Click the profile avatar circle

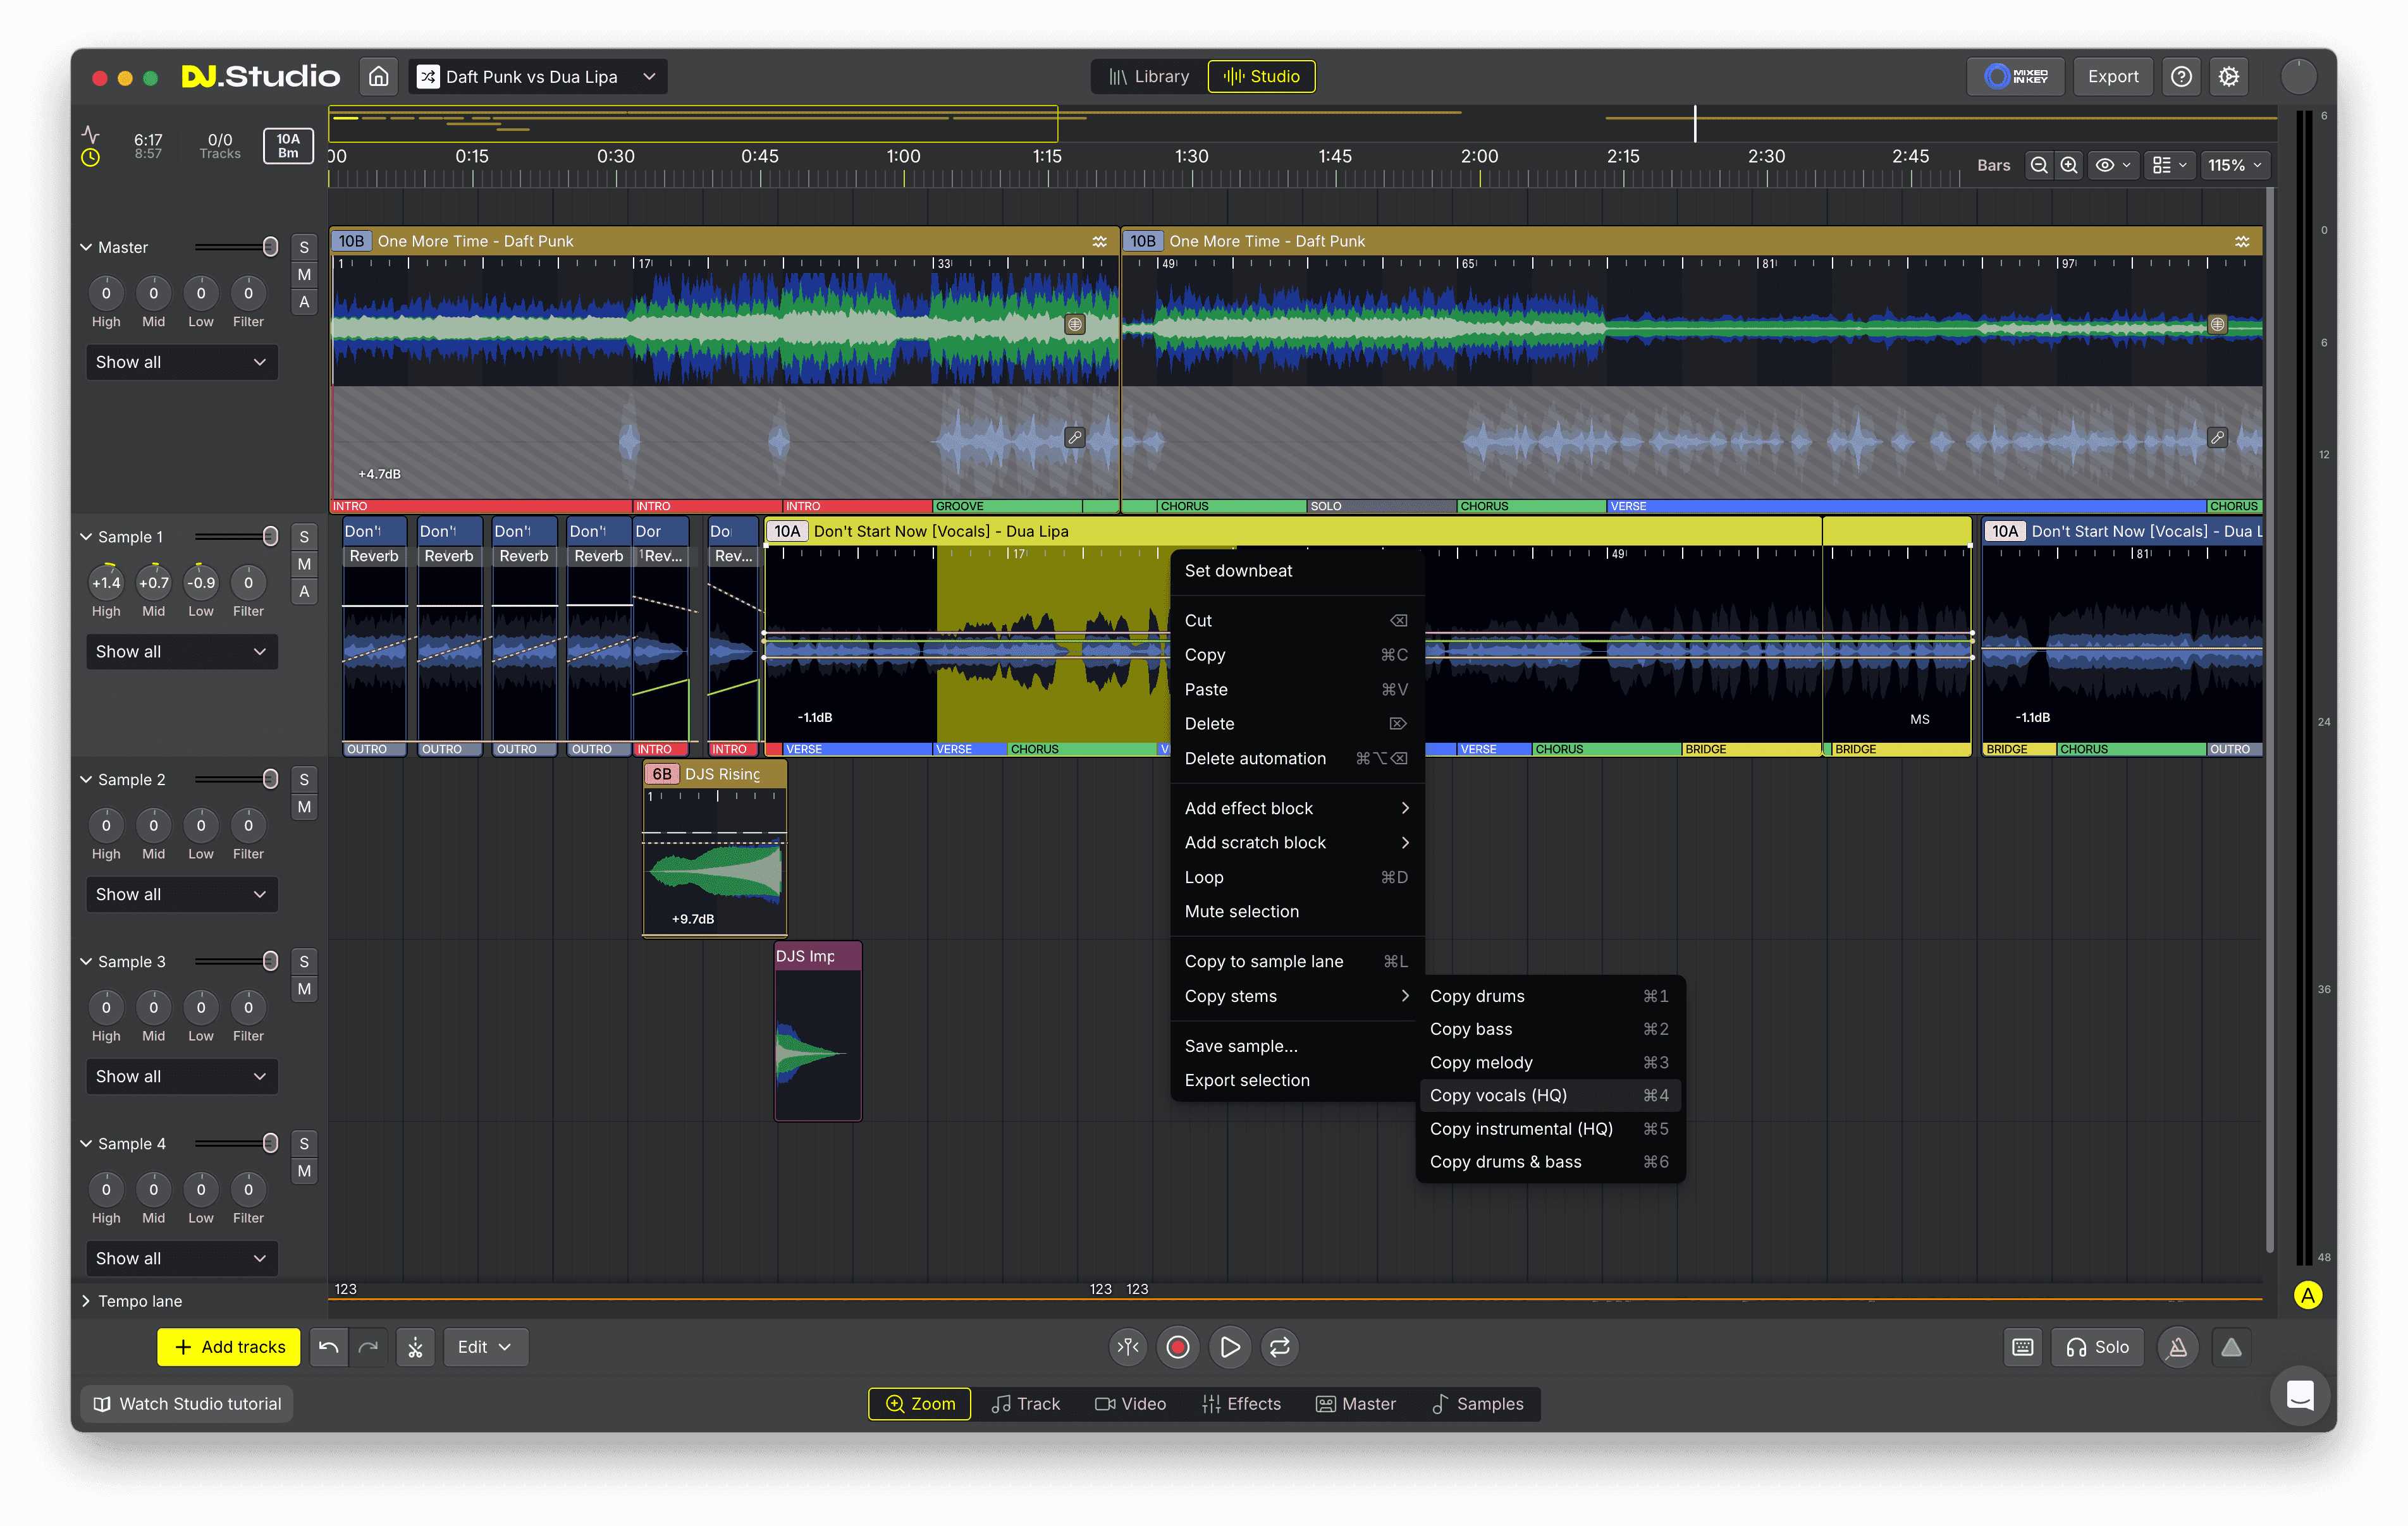(2298, 76)
